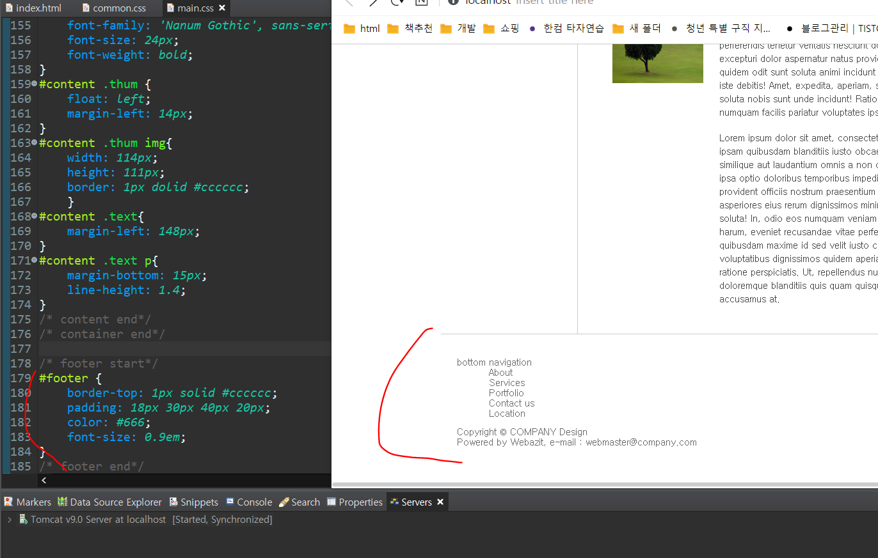
Task: Click Portfolio in the bottom navigation
Action: pos(506,393)
